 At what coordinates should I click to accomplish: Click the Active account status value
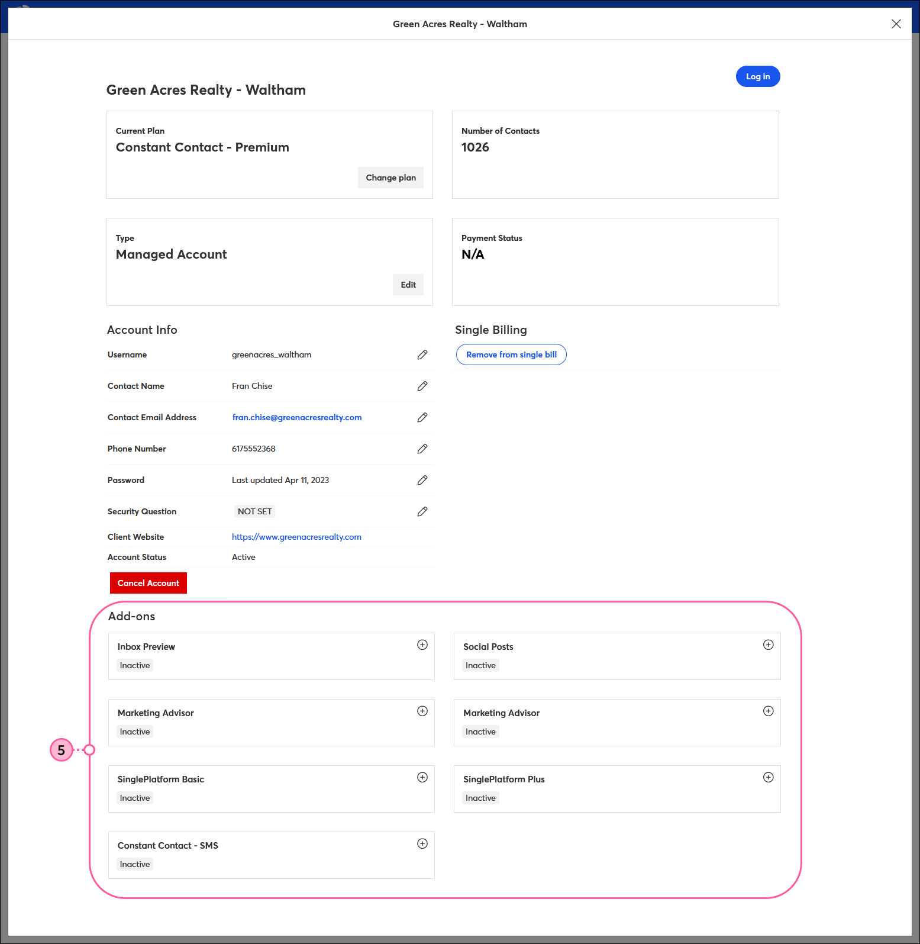[244, 557]
